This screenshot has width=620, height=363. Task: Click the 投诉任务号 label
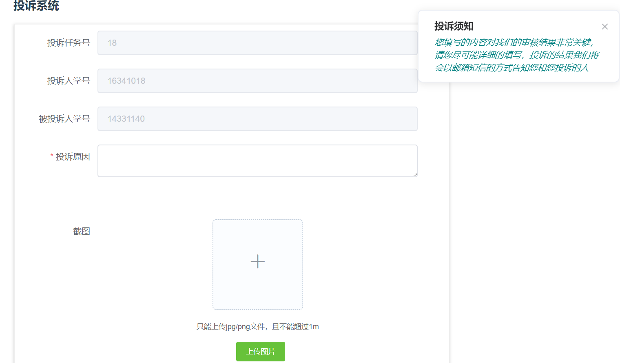tap(68, 43)
